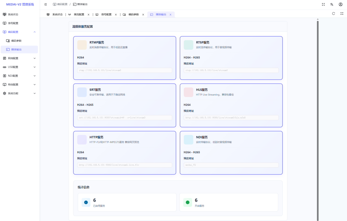Click the refresh icon in the tab bar
The image size is (347, 221).
(333, 13)
